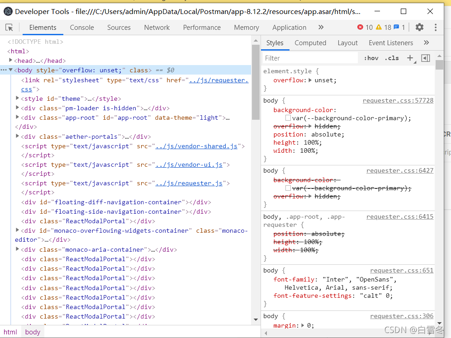Expand the head element

click(x=11, y=60)
